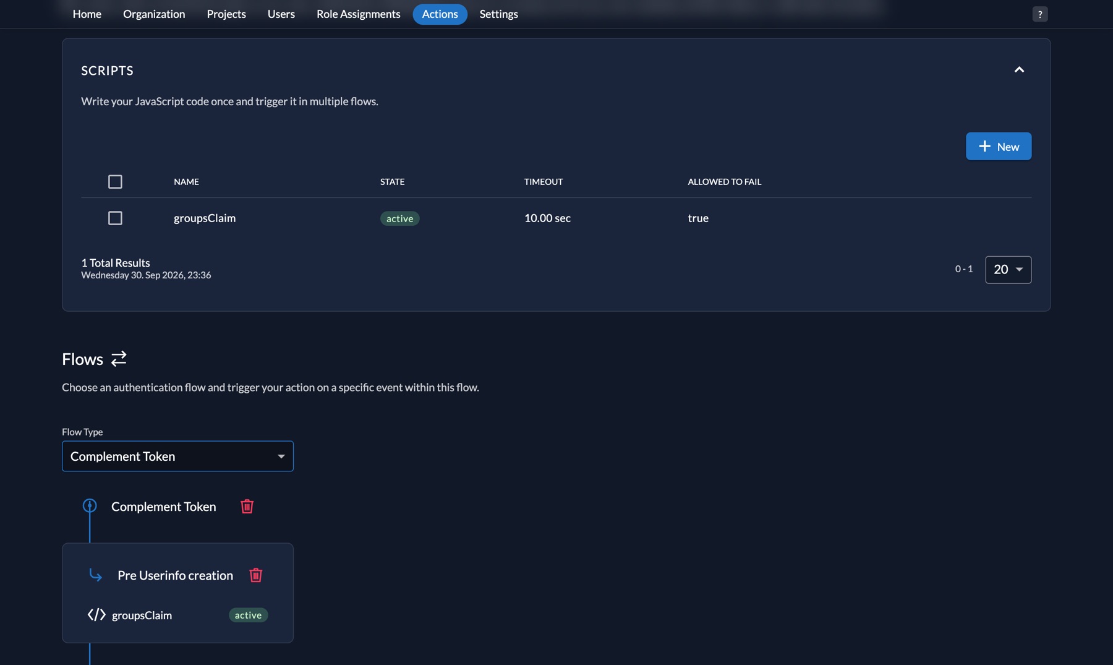Screen dimensions: 1113x665
Task: Click the true allowed-to-fail value
Action: coord(698,218)
